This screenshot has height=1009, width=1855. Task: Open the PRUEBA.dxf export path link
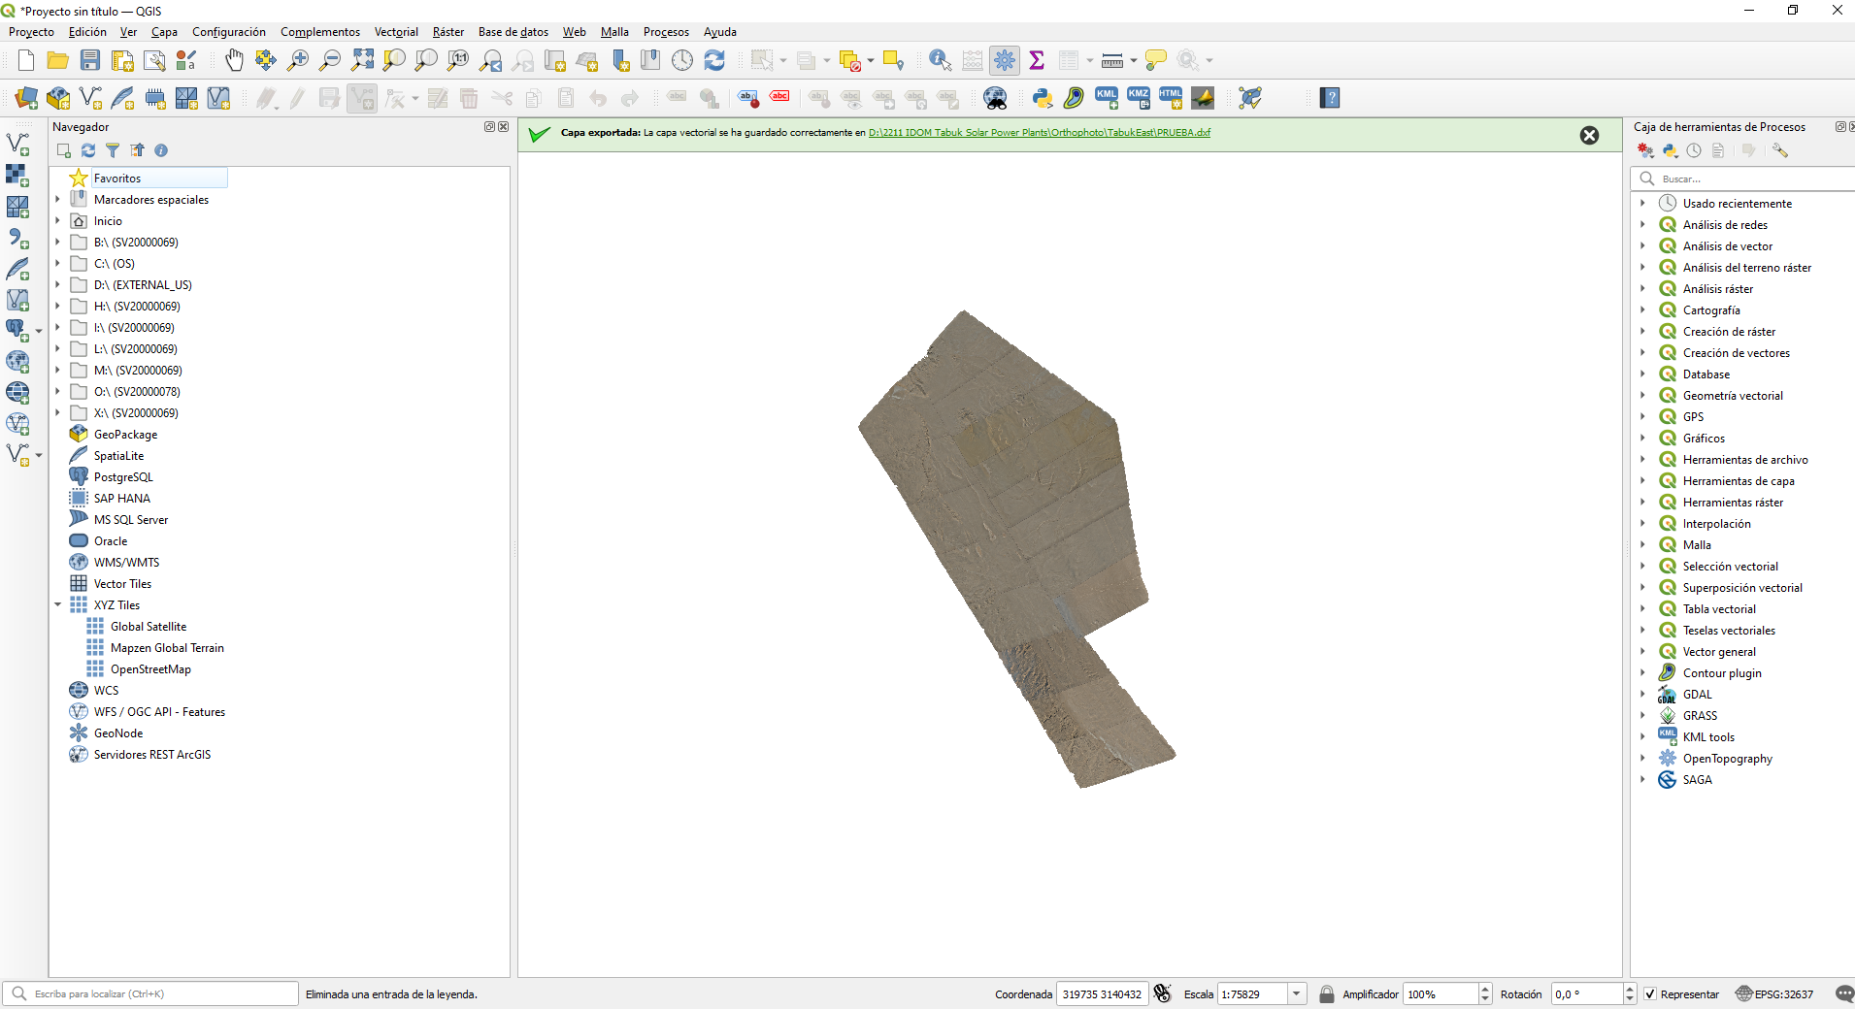[1039, 132]
